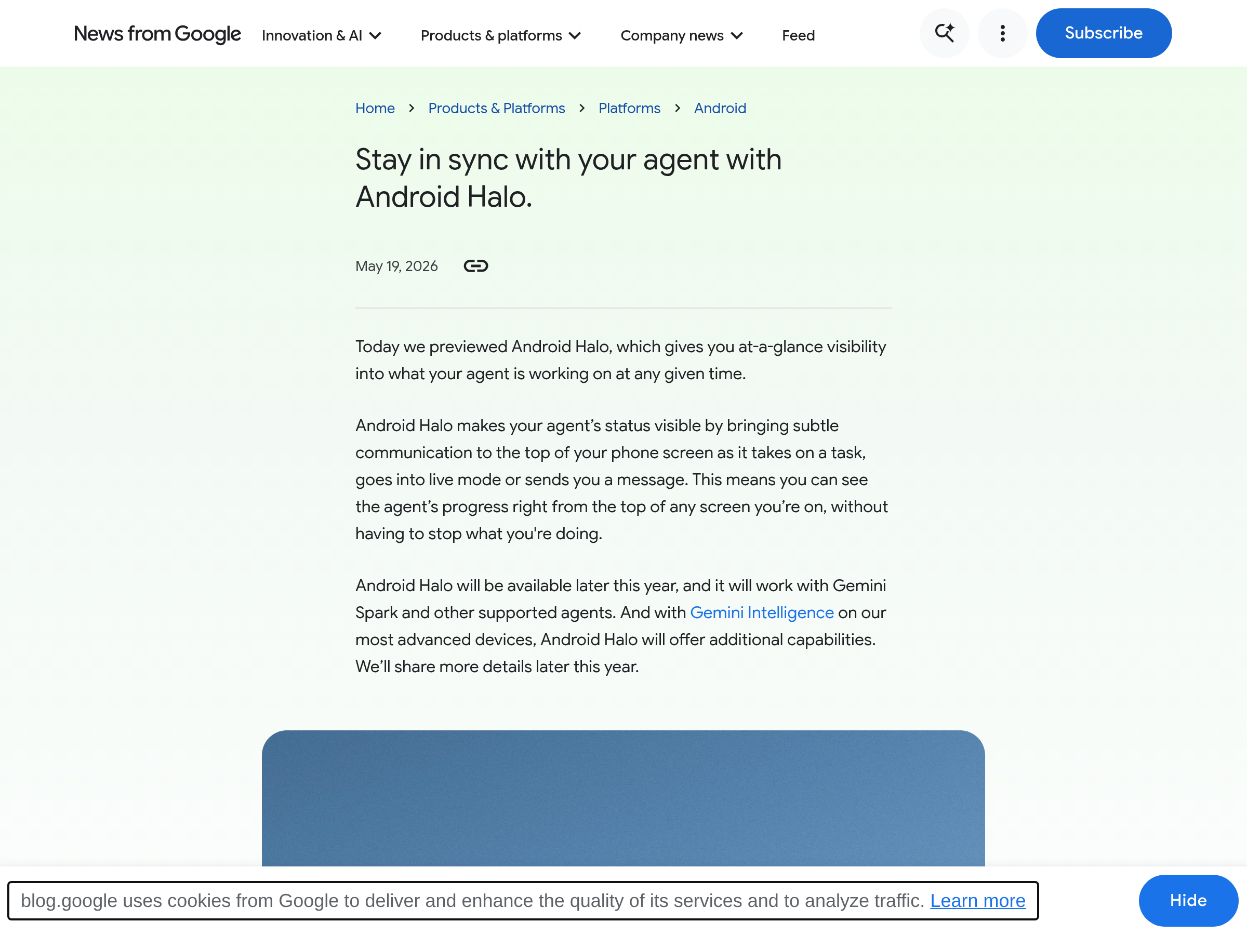Open the three-dot more options menu
Screen dimensions: 1247x935
click(x=1002, y=33)
